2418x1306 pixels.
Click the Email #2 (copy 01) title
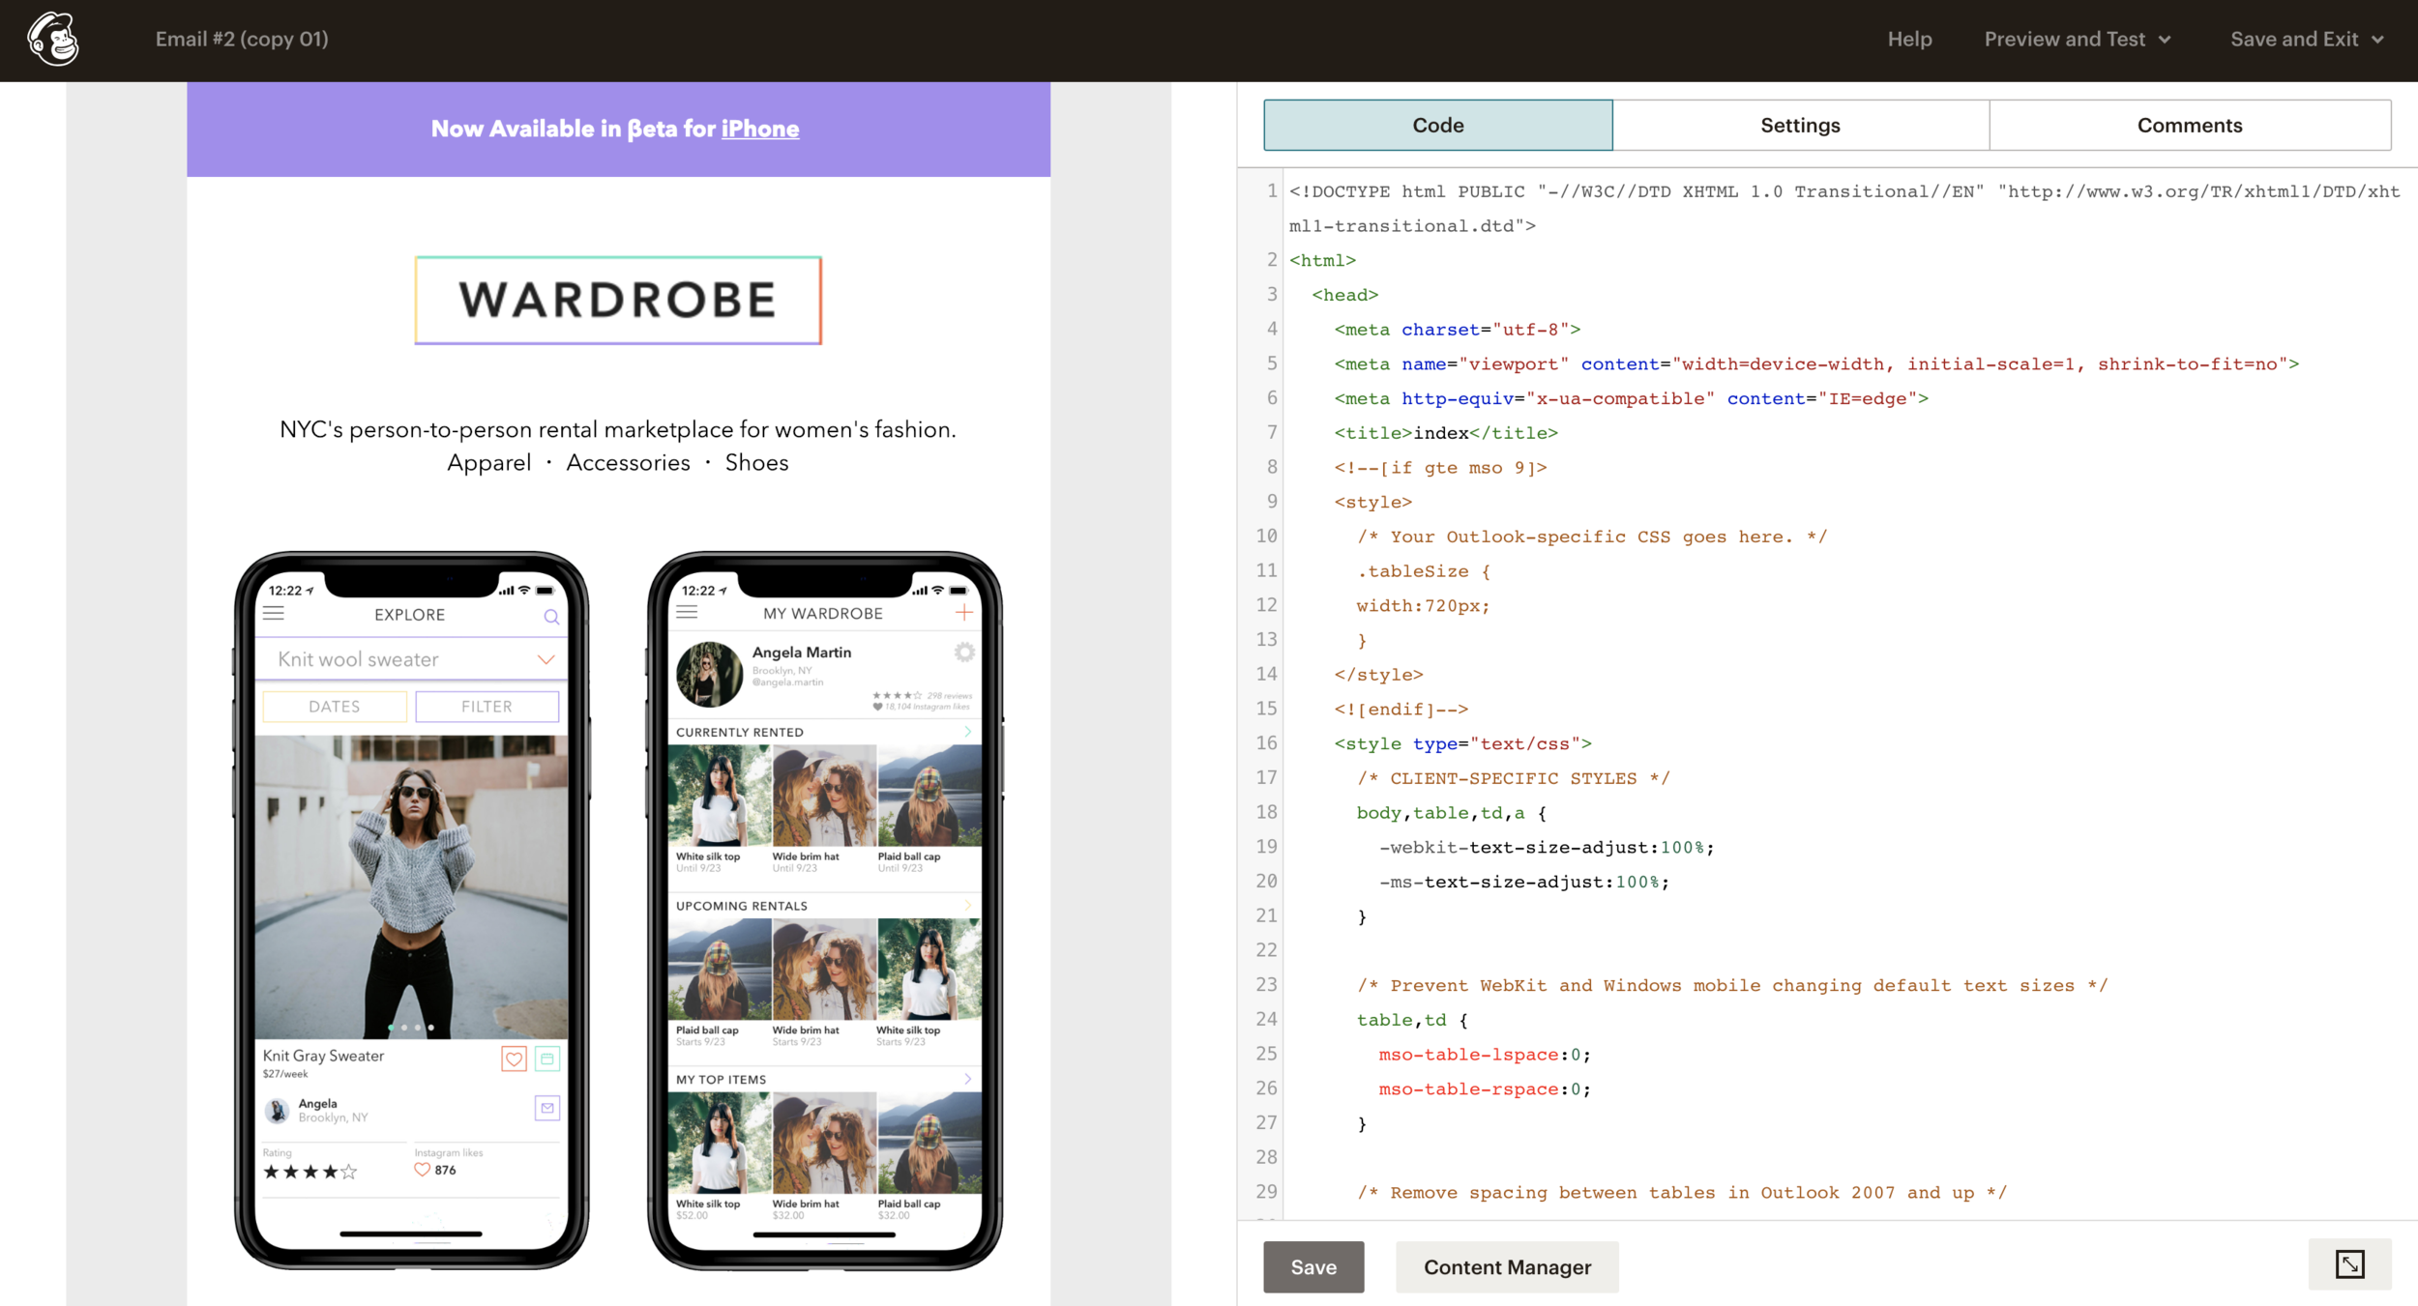point(242,39)
